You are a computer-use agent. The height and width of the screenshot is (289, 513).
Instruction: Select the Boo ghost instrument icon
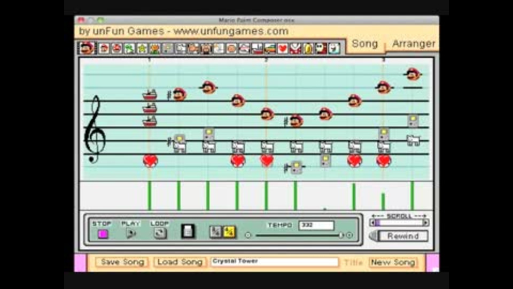pyautogui.click(x=334, y=49)
